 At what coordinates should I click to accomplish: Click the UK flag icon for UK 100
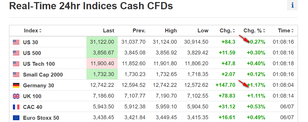[16, 96]
